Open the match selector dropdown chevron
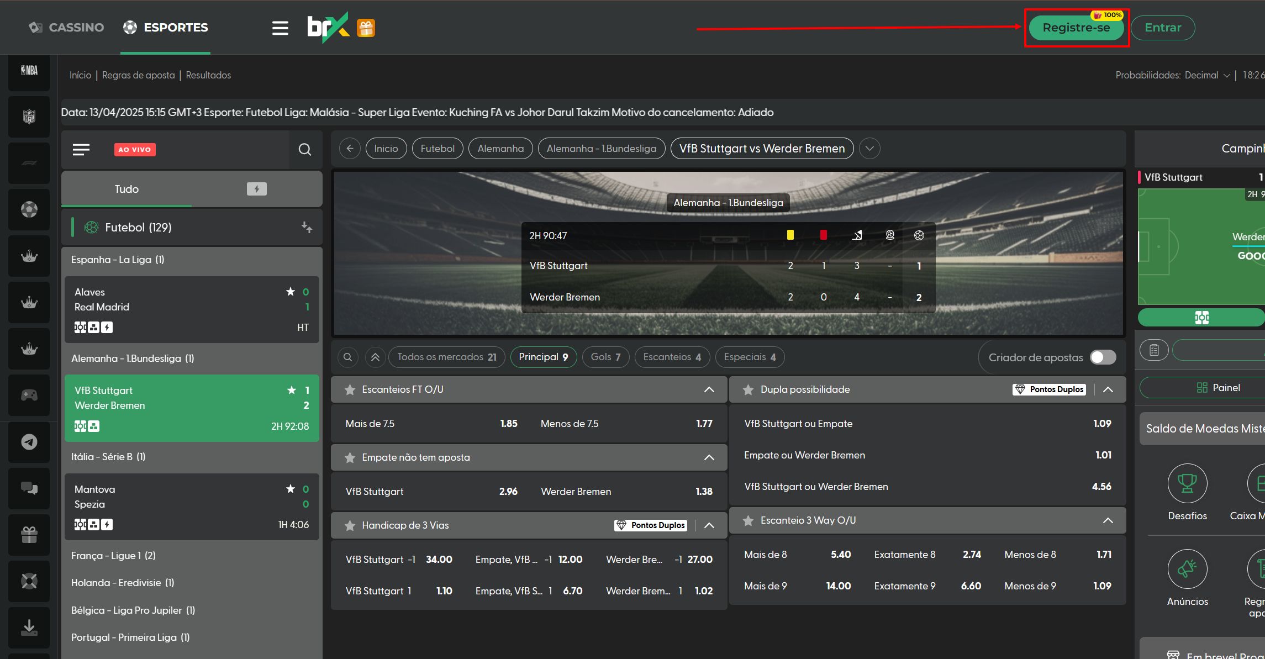 [869, 149]
